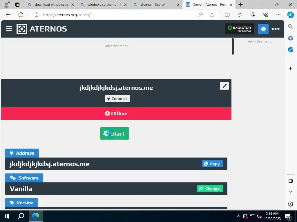Open the Favorites list
Image resolution: width=297 pixels, height=222 pixels.
240,15
